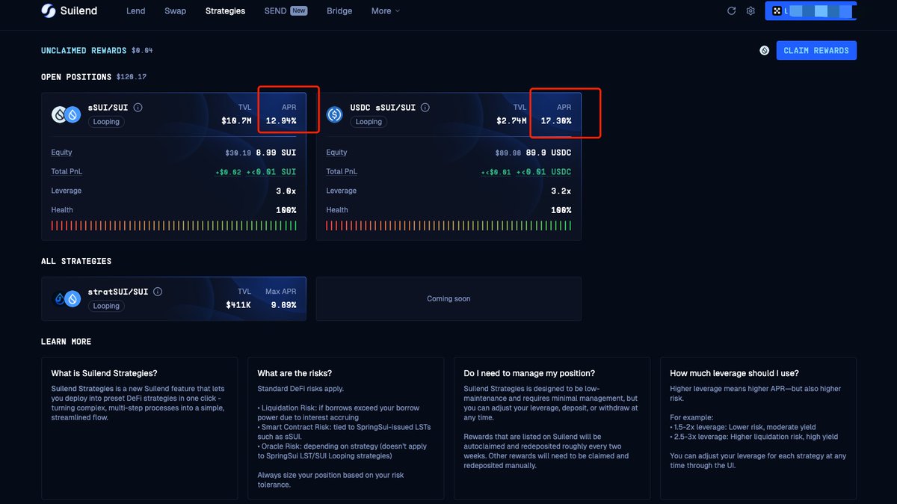Click the 3.2x leverage value
Viewport: 897px width, 504px height.
(x=561, y=191)
